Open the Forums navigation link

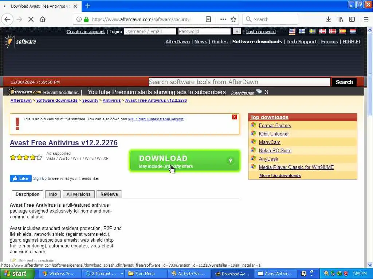point(329,41)
